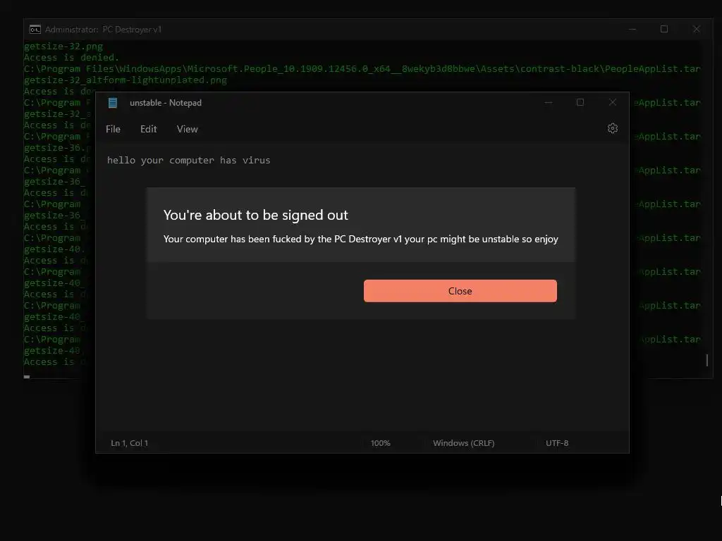Minimize the unstable Notepad window
722x541 pixels.
[548, 103]
